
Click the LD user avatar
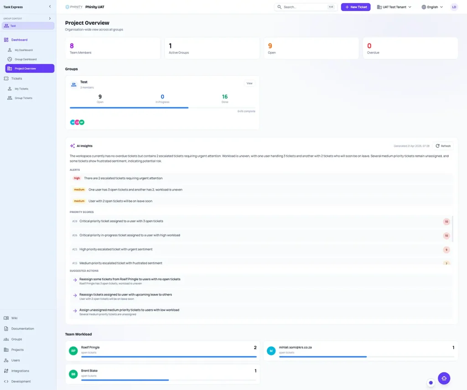click(454, 7)
